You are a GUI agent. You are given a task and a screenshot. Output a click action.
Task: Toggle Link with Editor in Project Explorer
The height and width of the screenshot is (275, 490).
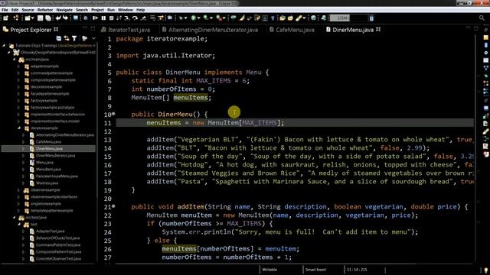tap(67, 38)
